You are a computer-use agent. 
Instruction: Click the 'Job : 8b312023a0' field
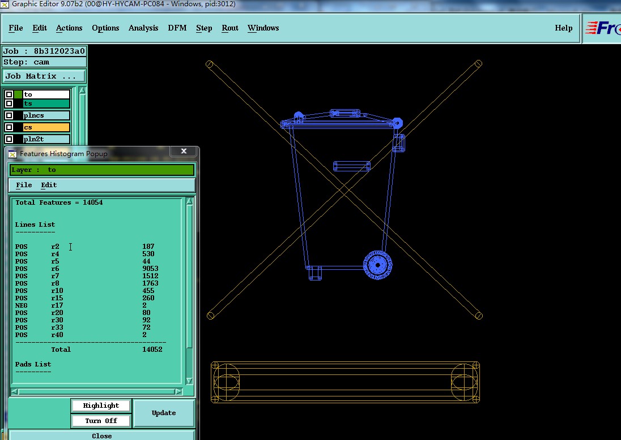(x=44, y=51)
